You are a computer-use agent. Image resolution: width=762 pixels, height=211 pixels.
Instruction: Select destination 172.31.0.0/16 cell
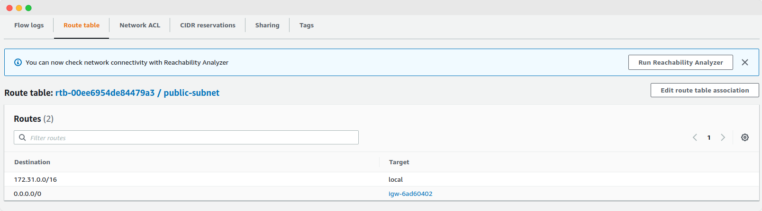tap(36, 179)
